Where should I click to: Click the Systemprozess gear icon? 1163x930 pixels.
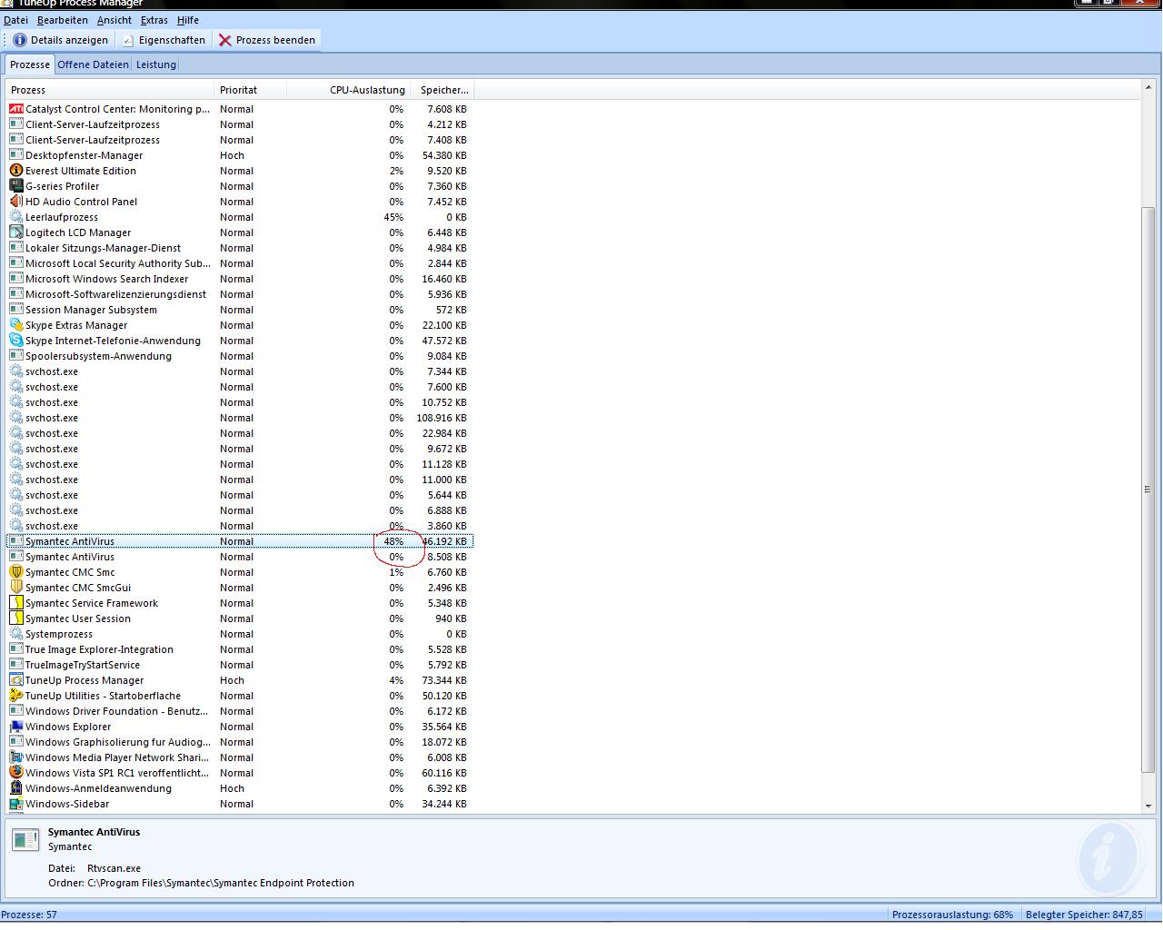[x=15, y=634]
